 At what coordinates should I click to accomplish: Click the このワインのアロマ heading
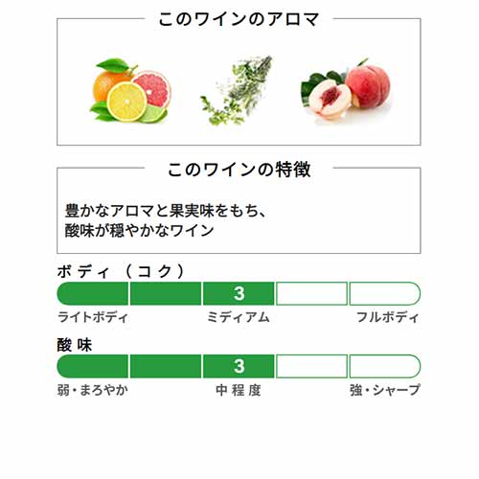pos(239,19)
